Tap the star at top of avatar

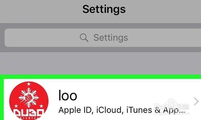click(29, 84)
